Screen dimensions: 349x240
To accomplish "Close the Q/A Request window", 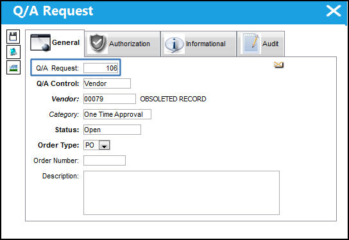I will point(333,11).
